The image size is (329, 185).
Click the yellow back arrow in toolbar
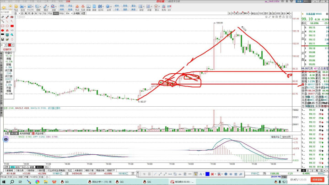point(4,7)
